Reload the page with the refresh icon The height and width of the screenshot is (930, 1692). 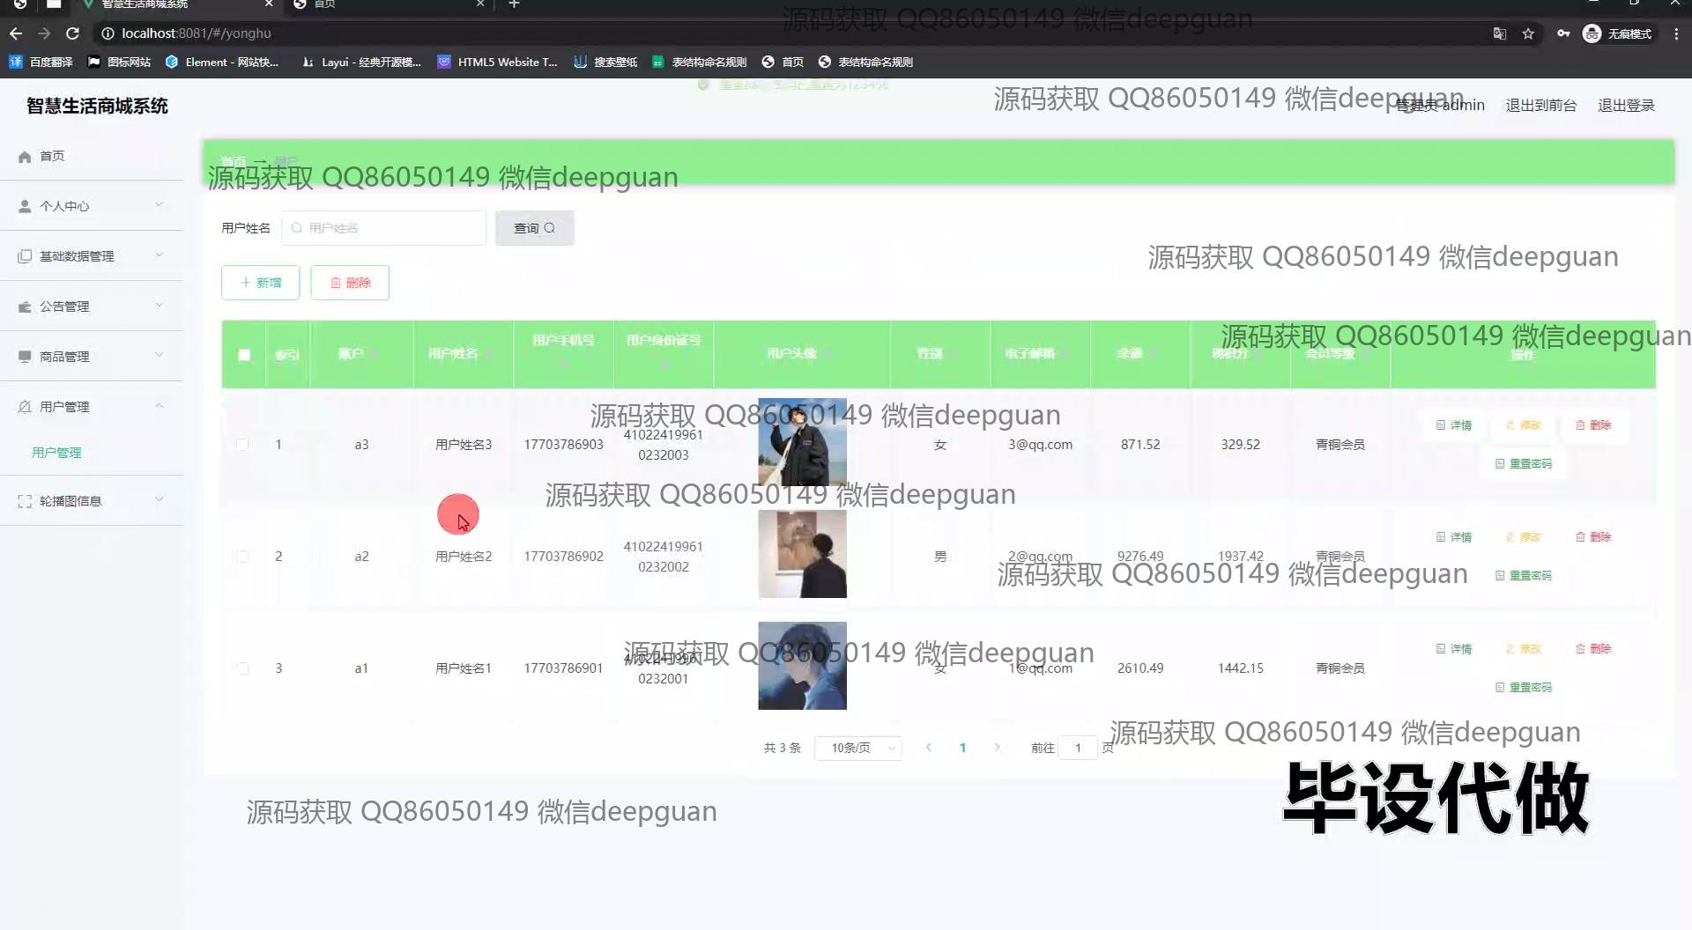pos(73,33)
